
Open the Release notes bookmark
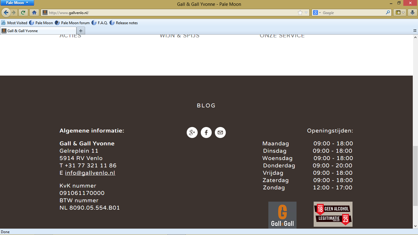click(124, 23)
